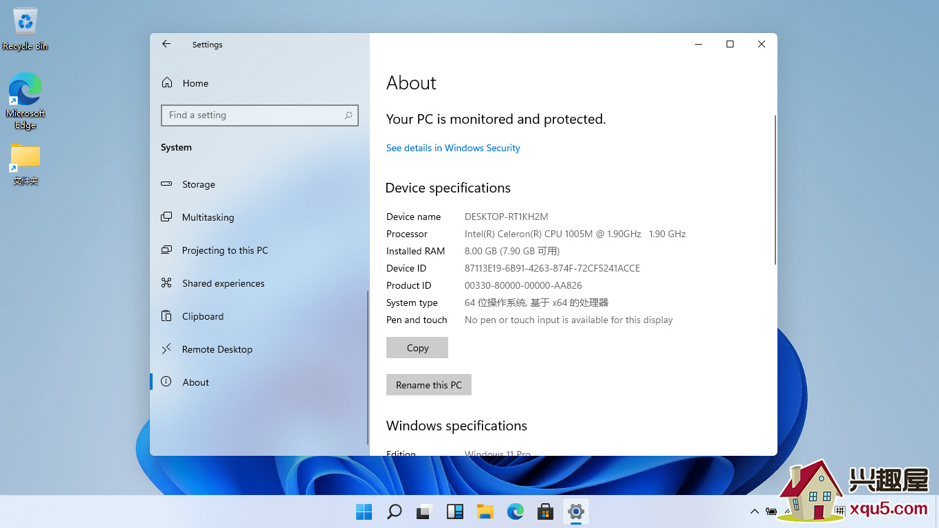
Task: Click the Copy button under Device specifications
Action: (x=417, y=348)
